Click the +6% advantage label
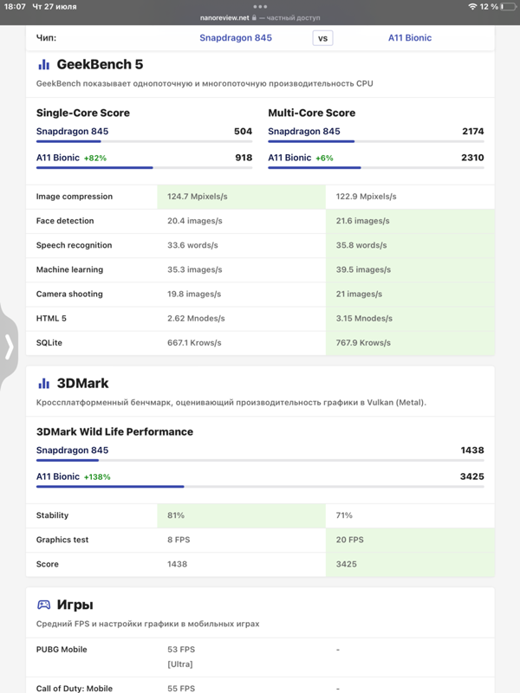This screenshot has height=693, width=520. click(324, 159)
